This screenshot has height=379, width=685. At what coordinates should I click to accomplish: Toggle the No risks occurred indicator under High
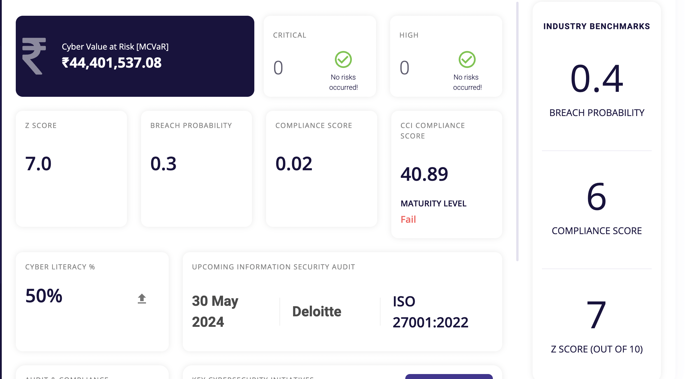[x=467, y=82]
